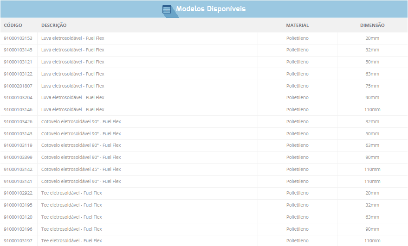This screenshot has width=408, height=246.
Task: Open the Cotovelo eletrosoldável 45° row description
Action: pos(81,170)
